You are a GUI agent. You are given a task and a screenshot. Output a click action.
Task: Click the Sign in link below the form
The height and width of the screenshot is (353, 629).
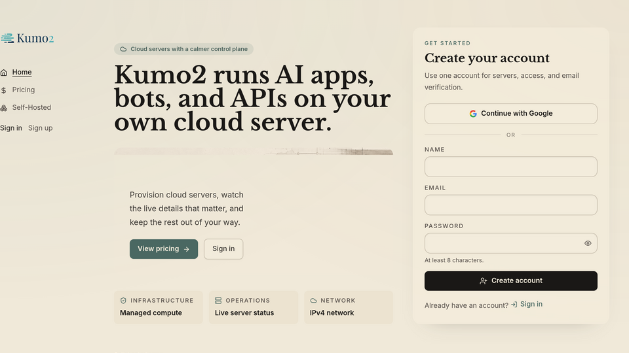[x=531, y=304]
